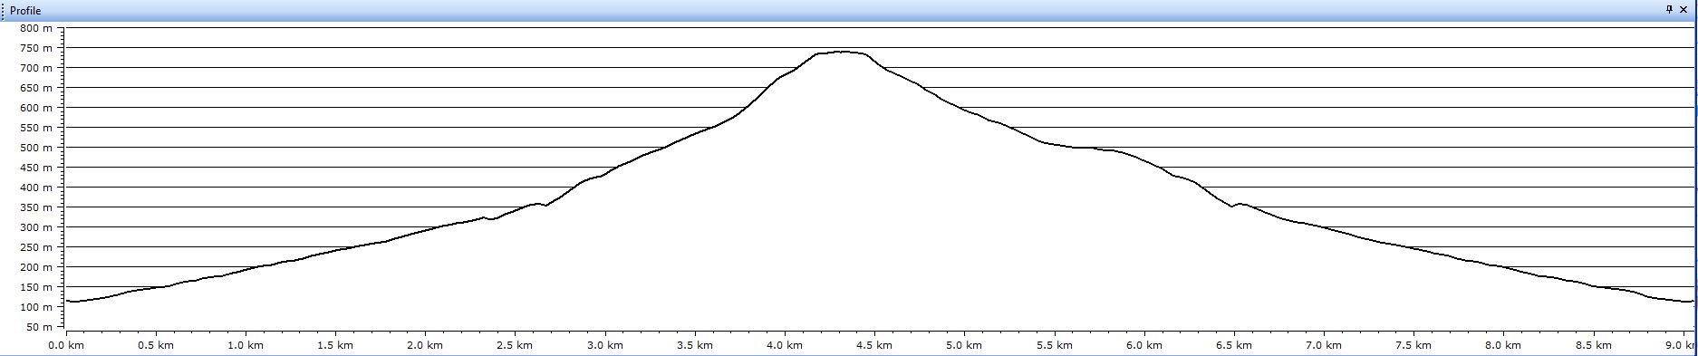Click the 9.0 km distance axis label
The width and height of the screenshot is (1698, 356).
coord(1681,345)
